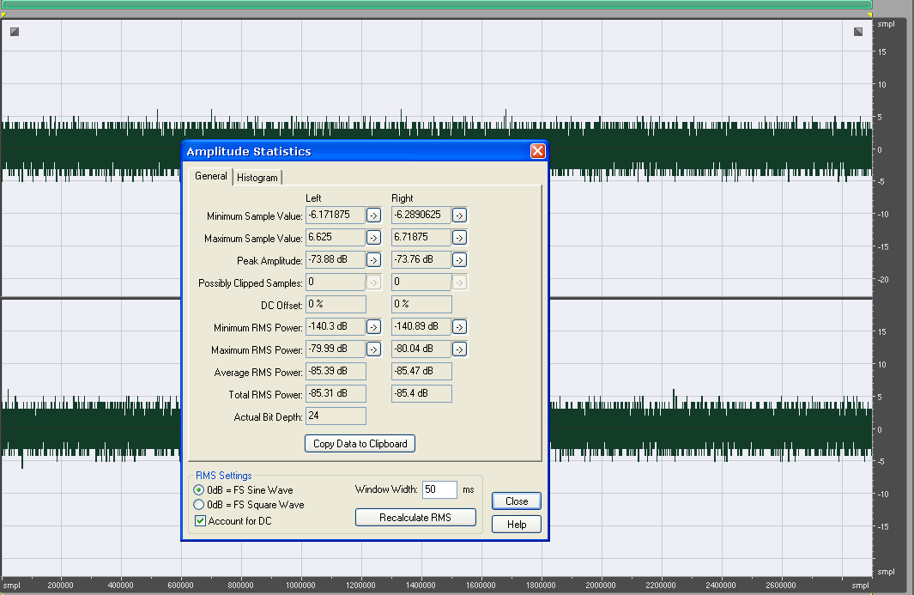Screen dimensions: 914x595
Task: Click left DC Offset value field
Action: click(336, 305)
